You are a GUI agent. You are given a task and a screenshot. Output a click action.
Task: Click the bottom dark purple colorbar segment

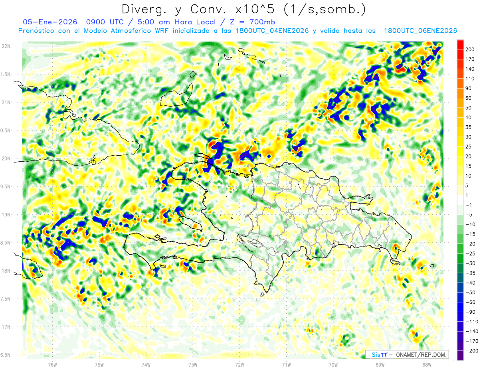click(x=460, y=355)
